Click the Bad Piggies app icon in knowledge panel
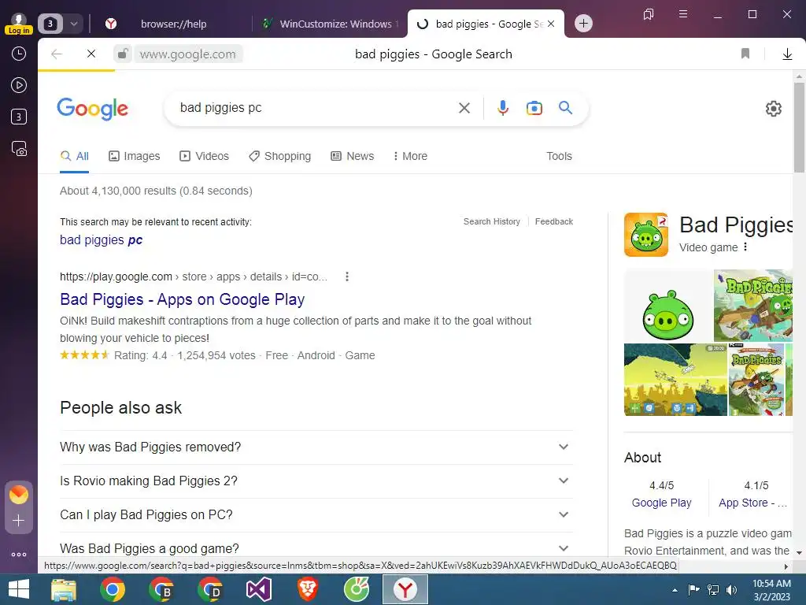Image resolution: width=806 pixels, height=605 pixels. click(x=646, y=235)
